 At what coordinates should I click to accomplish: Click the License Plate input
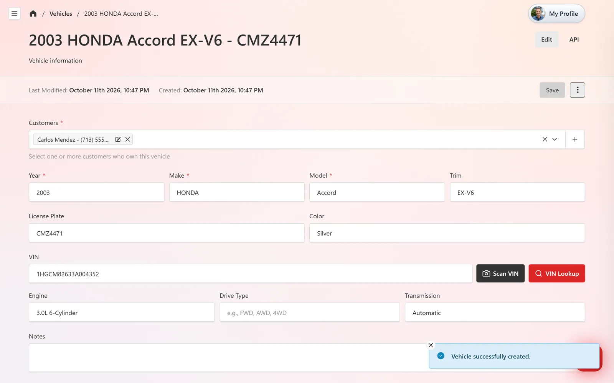coord(167,233)
